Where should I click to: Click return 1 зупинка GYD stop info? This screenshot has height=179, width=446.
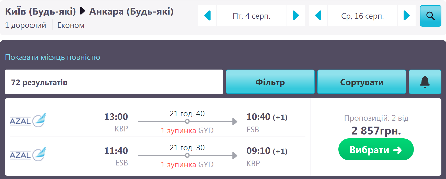(x=187, y=164)
